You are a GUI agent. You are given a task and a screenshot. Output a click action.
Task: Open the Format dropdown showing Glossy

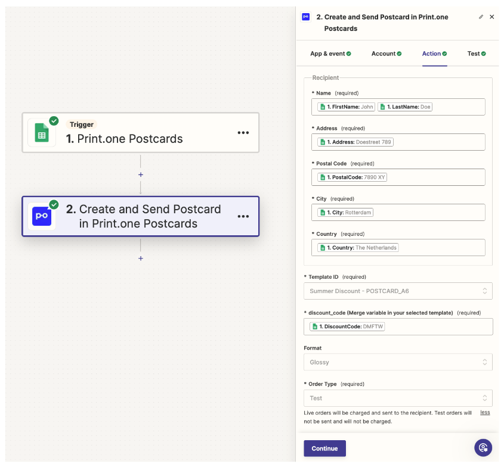point(398,362)
